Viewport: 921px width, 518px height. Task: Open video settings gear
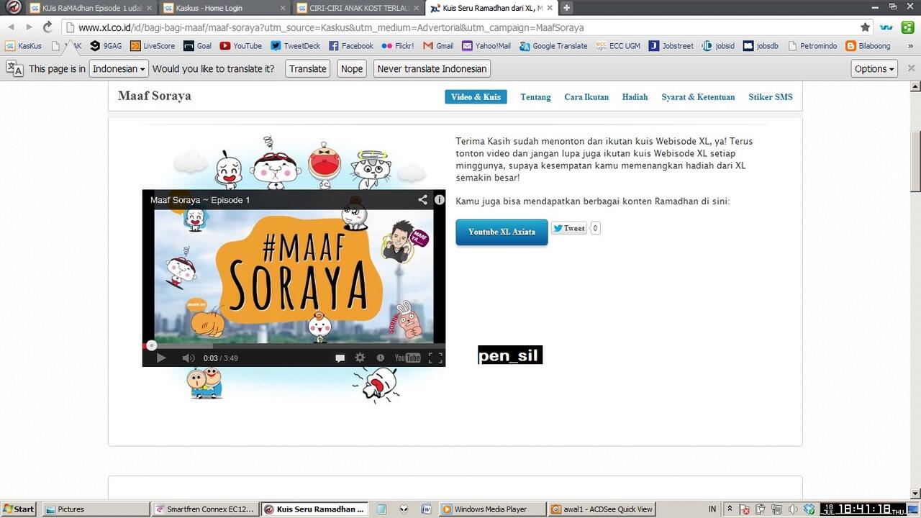[360, 358]
